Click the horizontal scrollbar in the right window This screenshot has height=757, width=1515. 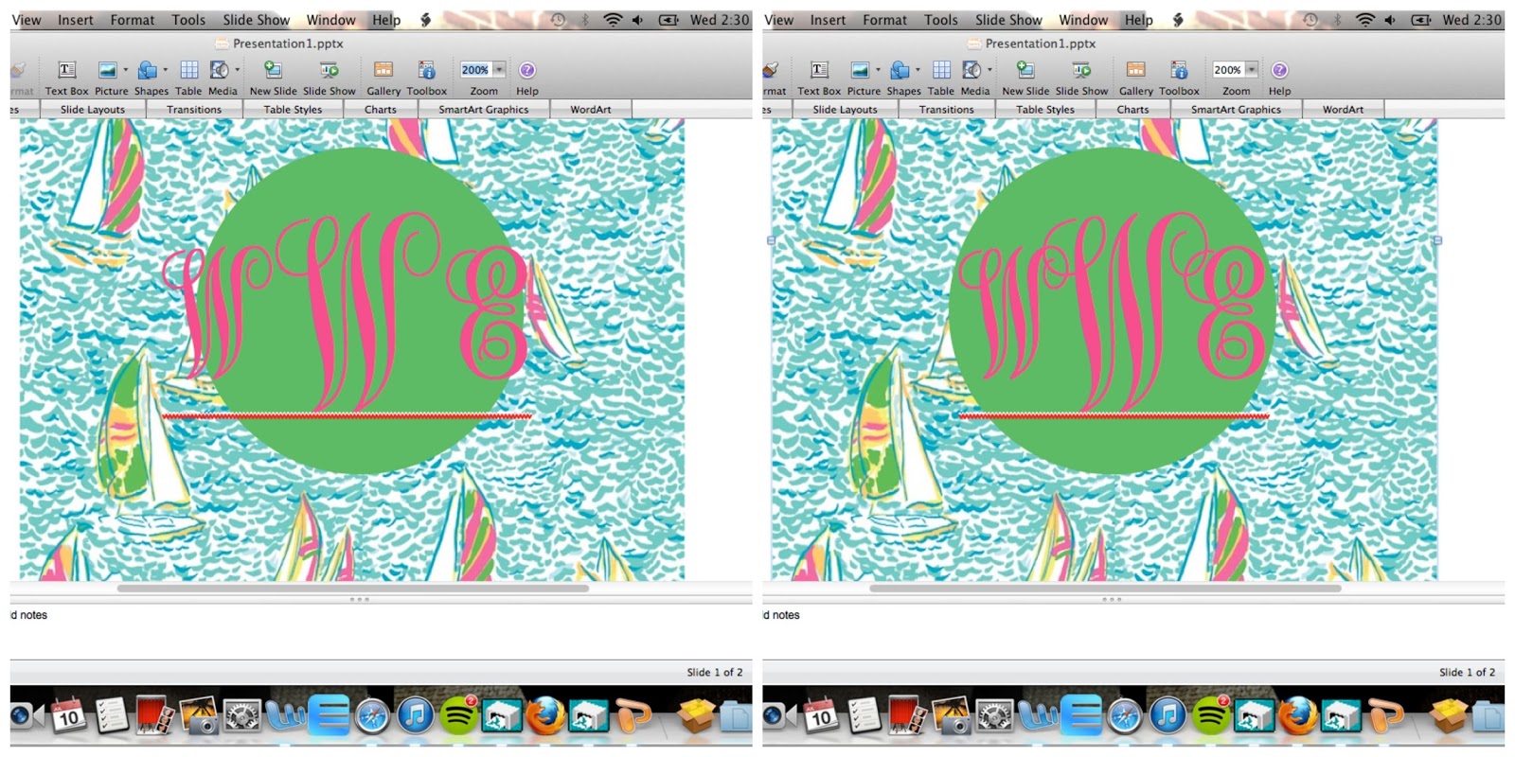tap(1105, 588)
